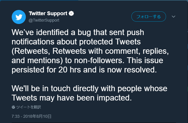
Task: Click the globe icon next to ツイートを翻訳
Action: coord(13,107)
